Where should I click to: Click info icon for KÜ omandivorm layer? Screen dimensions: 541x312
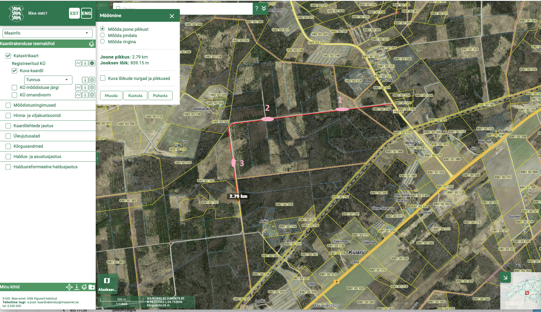click(85, 95)
